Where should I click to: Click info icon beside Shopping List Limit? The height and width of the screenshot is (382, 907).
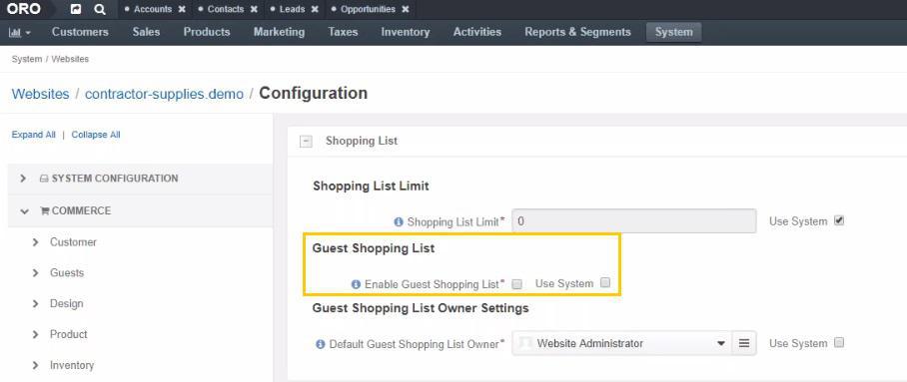(x=398, y=221)
